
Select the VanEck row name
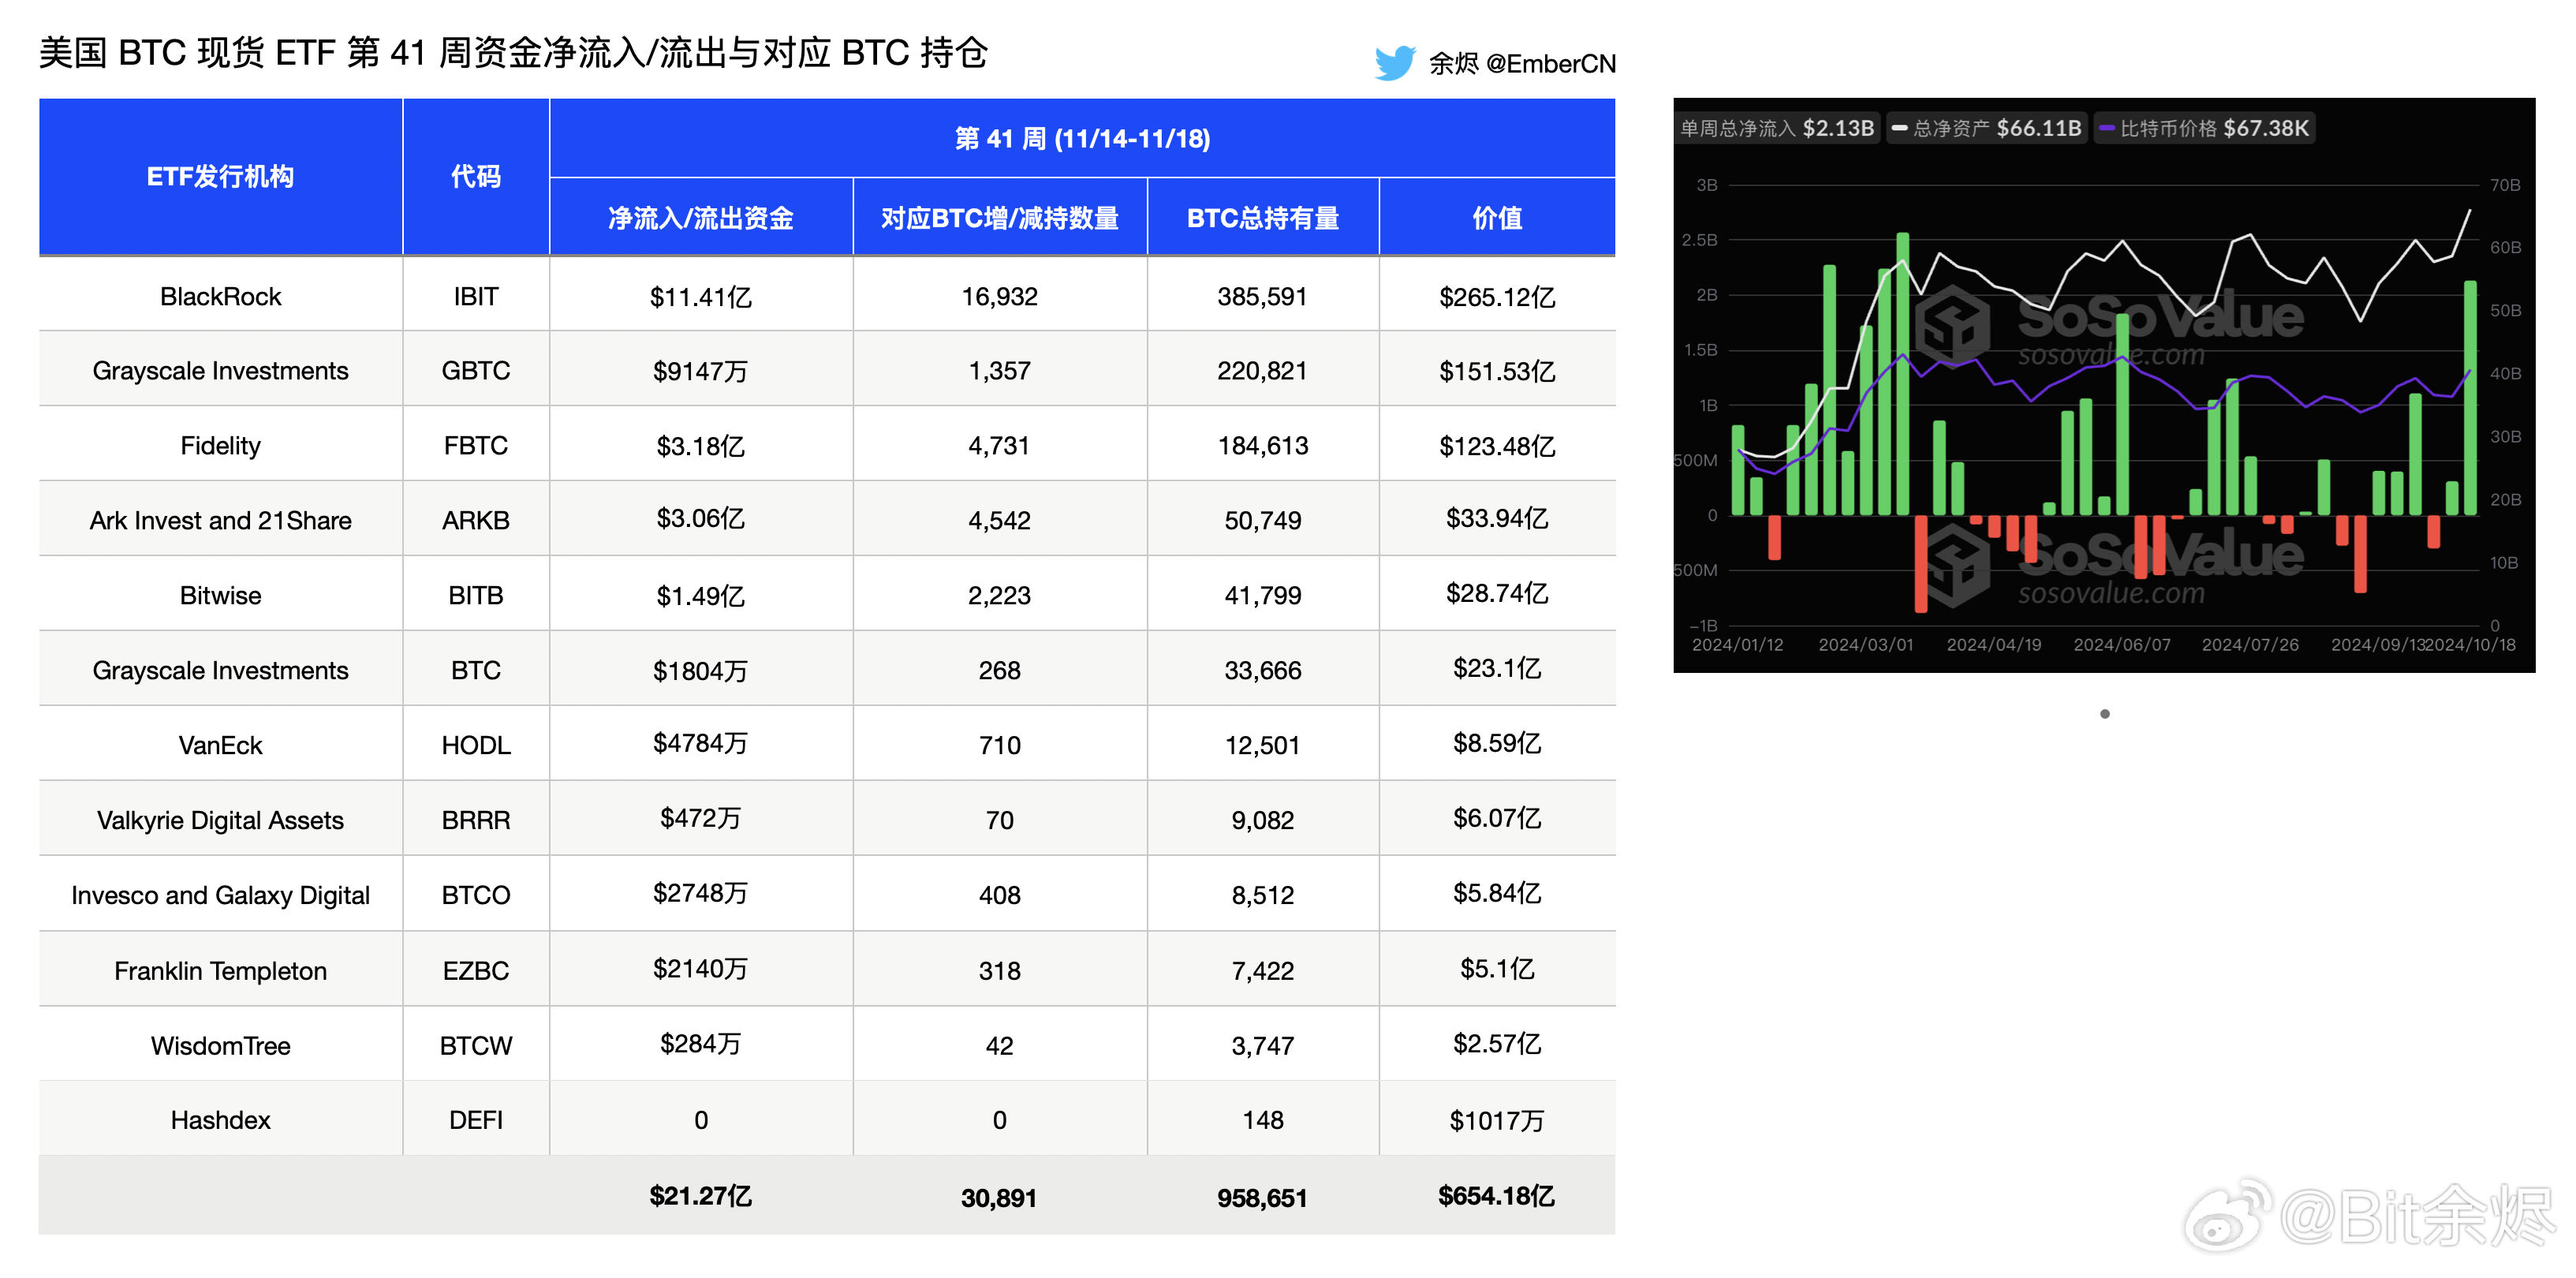click(x=220, y=746)
